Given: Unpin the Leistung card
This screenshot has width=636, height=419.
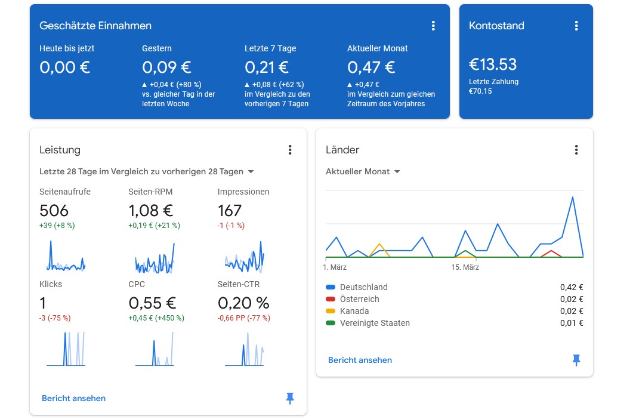Looking at the screenshot, I should point(290,398).
